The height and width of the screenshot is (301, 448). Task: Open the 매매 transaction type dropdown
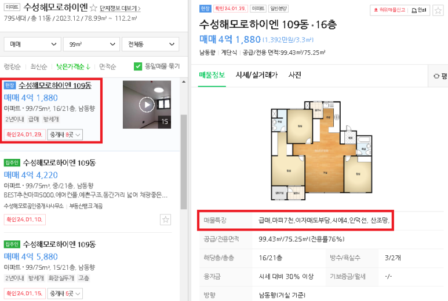(x=32, y=44)
